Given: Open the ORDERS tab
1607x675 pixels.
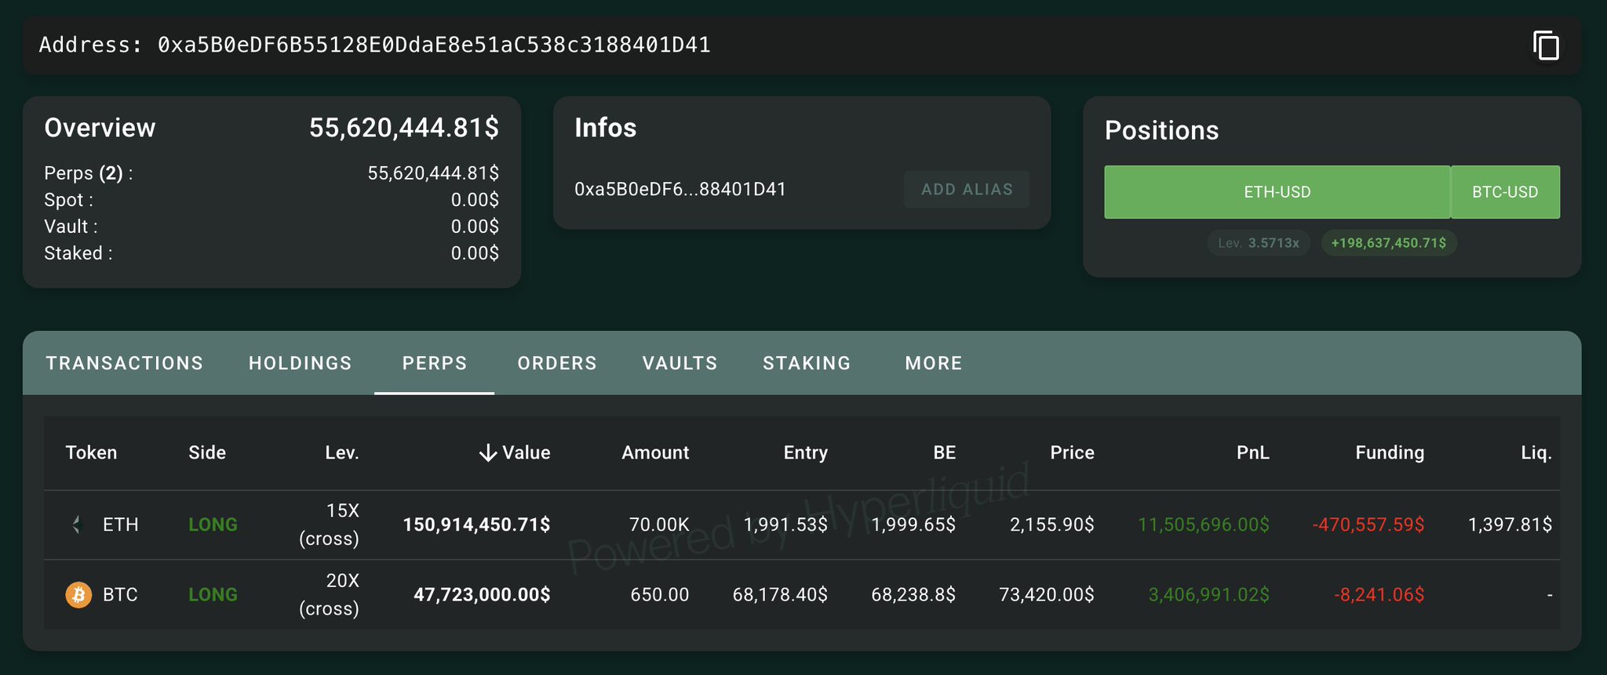Looking at the screenshot, I should point(557,363).
